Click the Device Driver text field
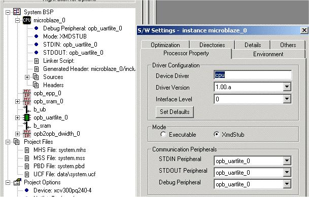Screen dimensions: 309x197 (253, 75)
